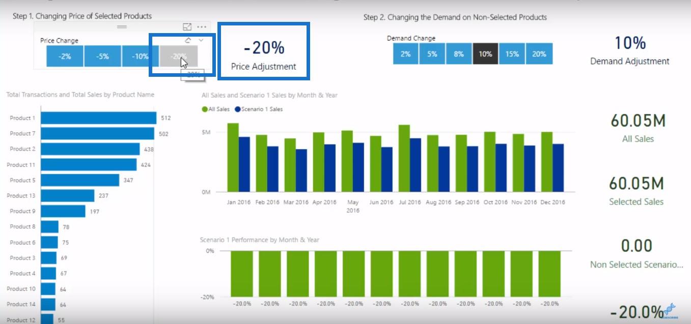Select the Product 7 bar
691x324 pixels.
click(x=97, y=134)
